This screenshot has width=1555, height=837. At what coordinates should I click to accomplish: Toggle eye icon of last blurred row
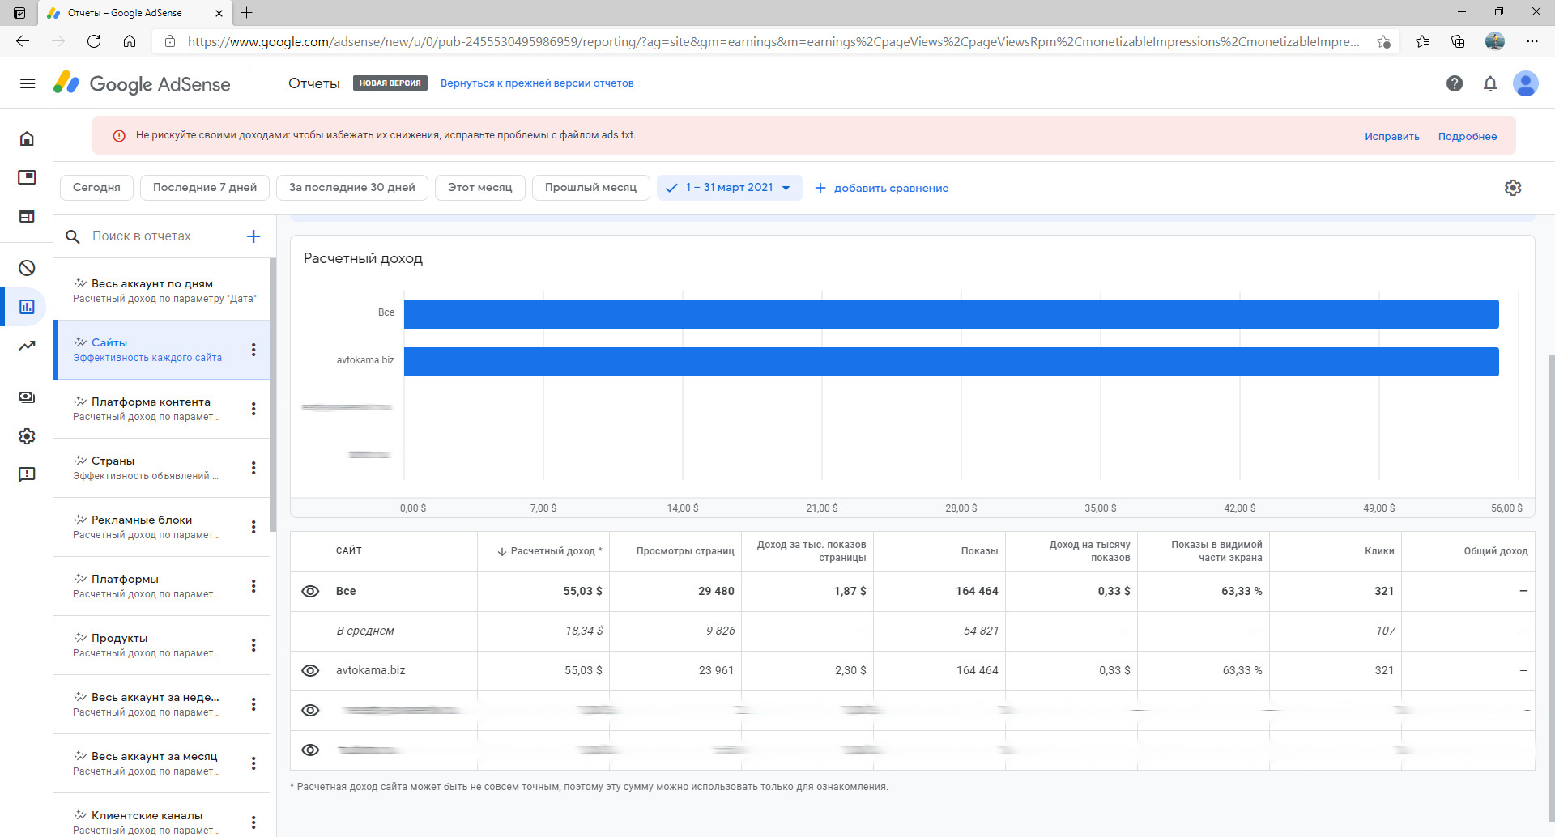[310, 750]
